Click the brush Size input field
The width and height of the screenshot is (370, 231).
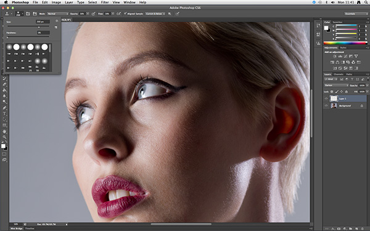pos(43,22)
